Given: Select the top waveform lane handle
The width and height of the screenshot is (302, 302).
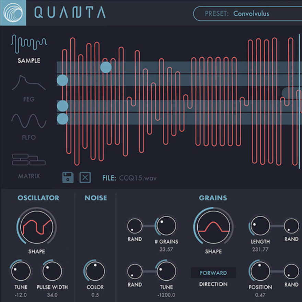Looking at the screenshot, I should coord(106,67).
